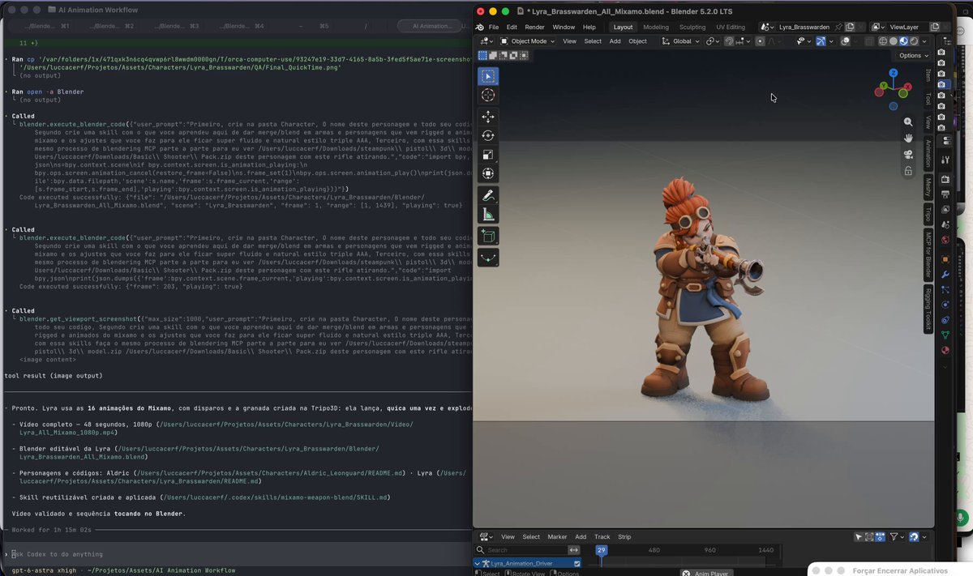The height and width of the screenshot is (576, 973).
Task: Open the timeline editor type dropdown
Action: (x=486, y=536)
